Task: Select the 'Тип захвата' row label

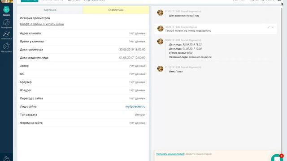Action: (28, 114)
